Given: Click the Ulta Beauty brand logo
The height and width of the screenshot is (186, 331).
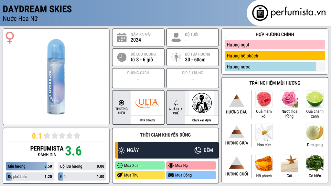Looking at the screenshot, I should (147, 103).
